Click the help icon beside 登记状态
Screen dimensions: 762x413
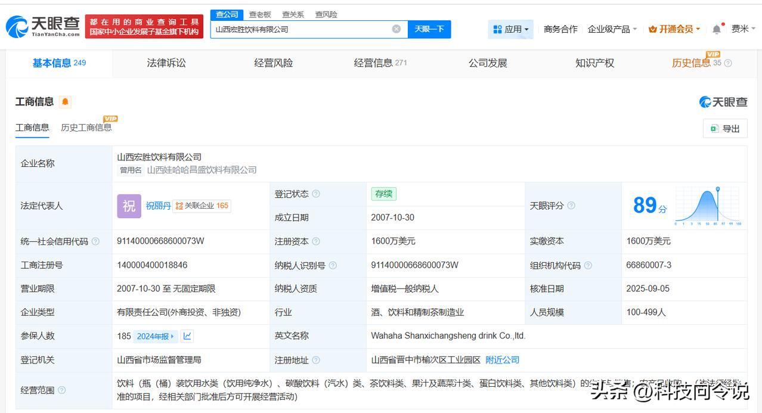pos(316,194)
